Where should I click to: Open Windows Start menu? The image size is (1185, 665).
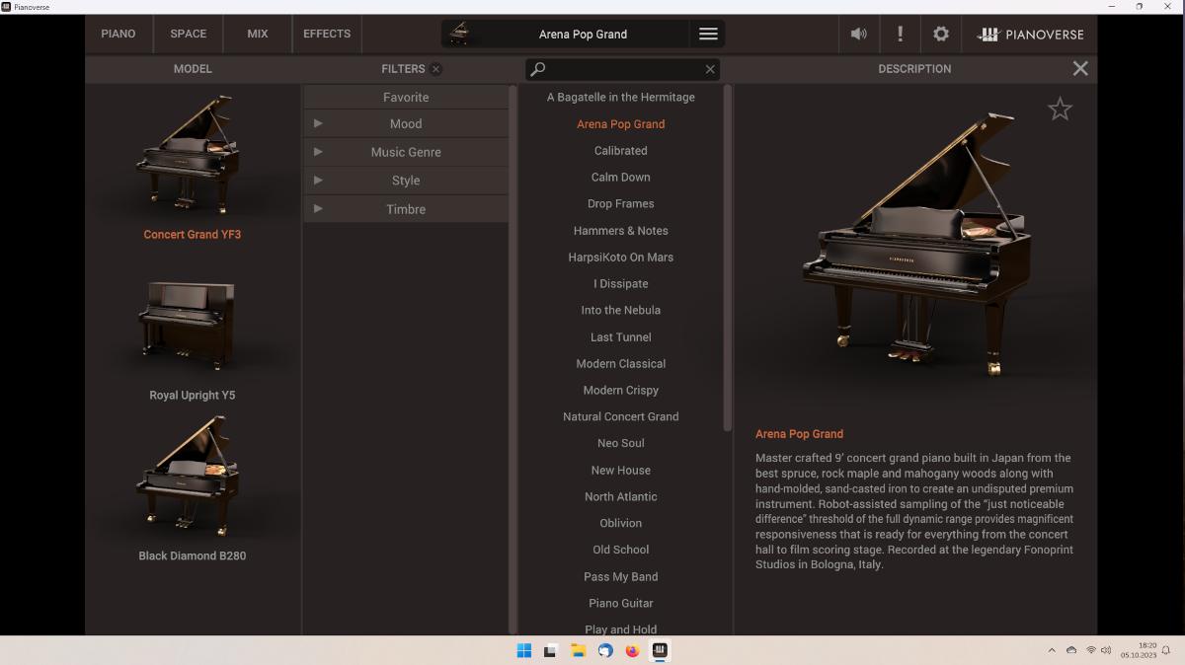pos(523,650)
